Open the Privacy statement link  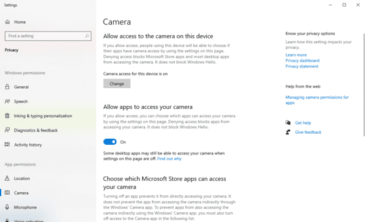point(302,66)
